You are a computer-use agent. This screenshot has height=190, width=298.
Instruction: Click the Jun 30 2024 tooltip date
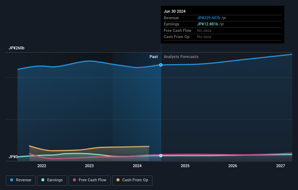tap(175, 11)
